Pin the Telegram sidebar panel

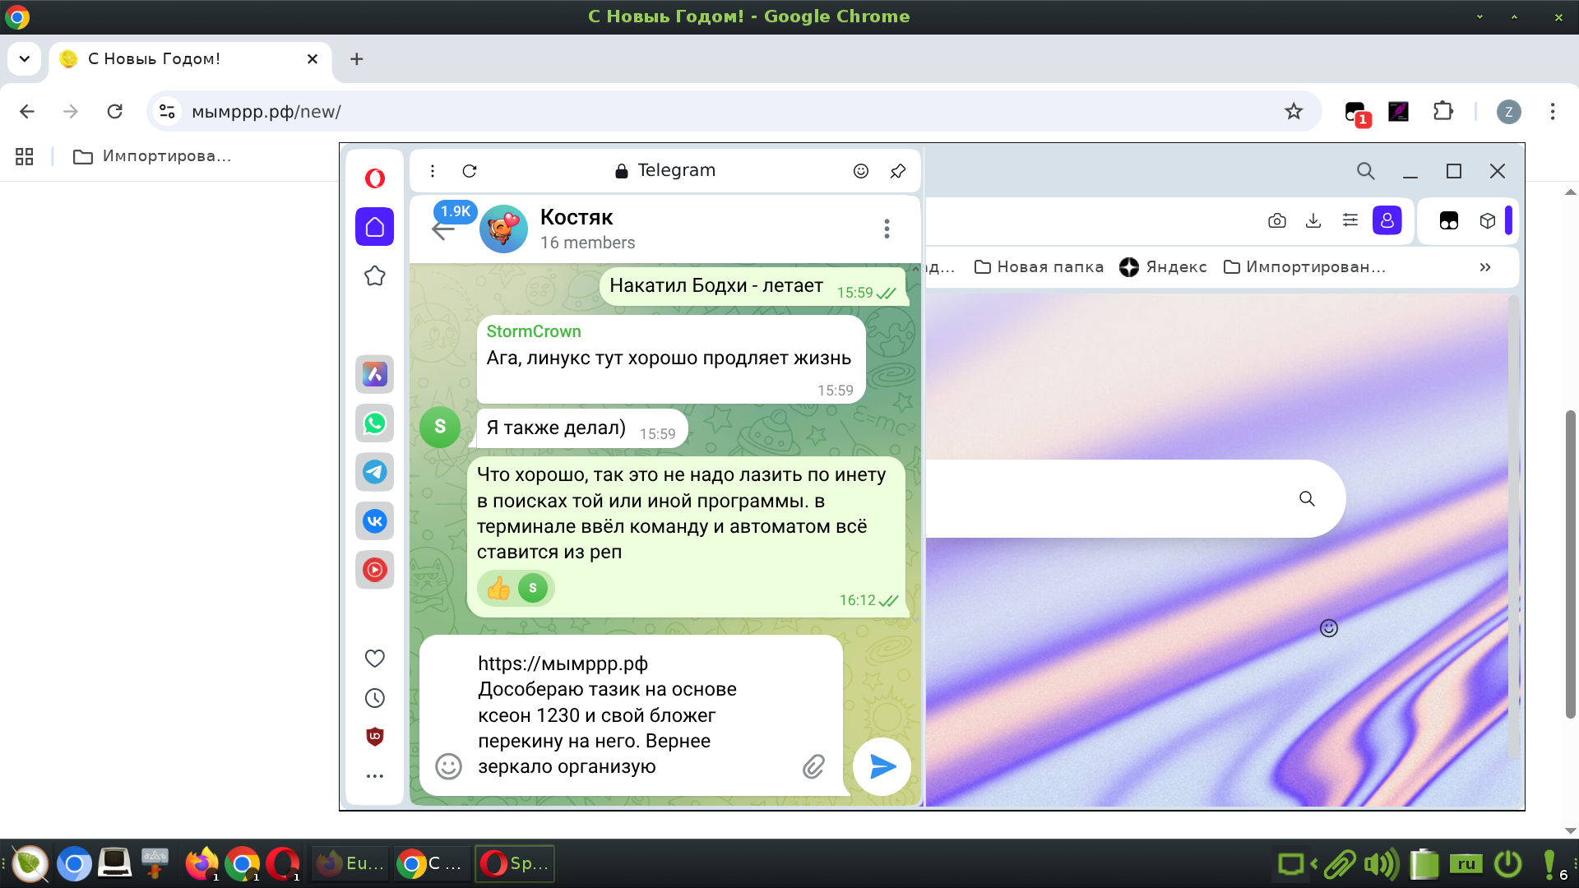tap(897, 171)
